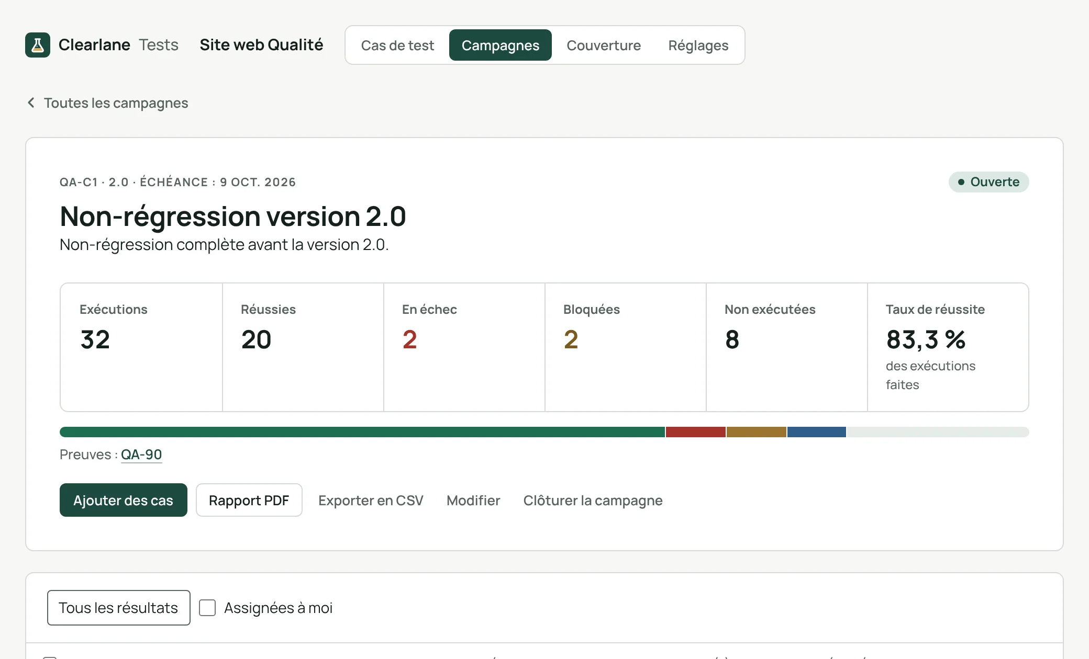
Task: Click the red failed segment of progress bar
Action: point(696,432)
